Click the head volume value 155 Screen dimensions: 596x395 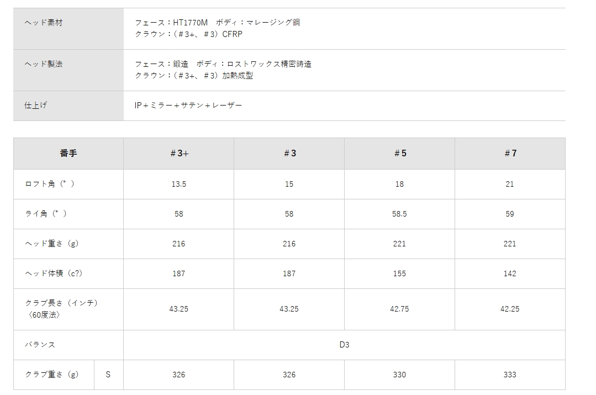[399, 273]
